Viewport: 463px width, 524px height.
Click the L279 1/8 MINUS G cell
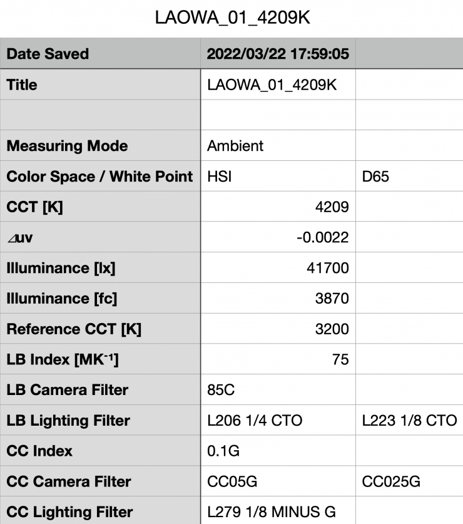point(278,512)
